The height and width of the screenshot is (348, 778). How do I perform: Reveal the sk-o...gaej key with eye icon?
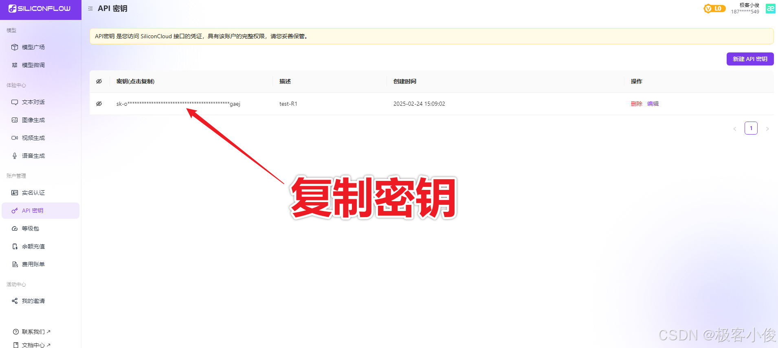[99, 104]
